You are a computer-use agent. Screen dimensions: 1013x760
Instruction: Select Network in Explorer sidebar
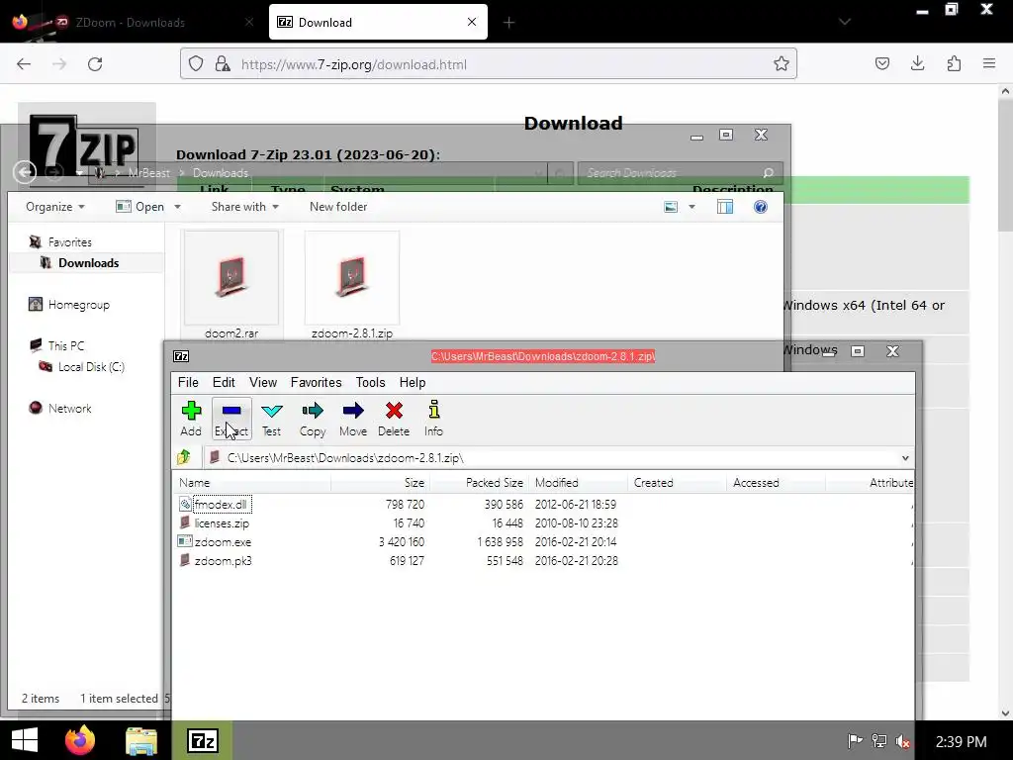pyautogui.click(x=70, y=409)
